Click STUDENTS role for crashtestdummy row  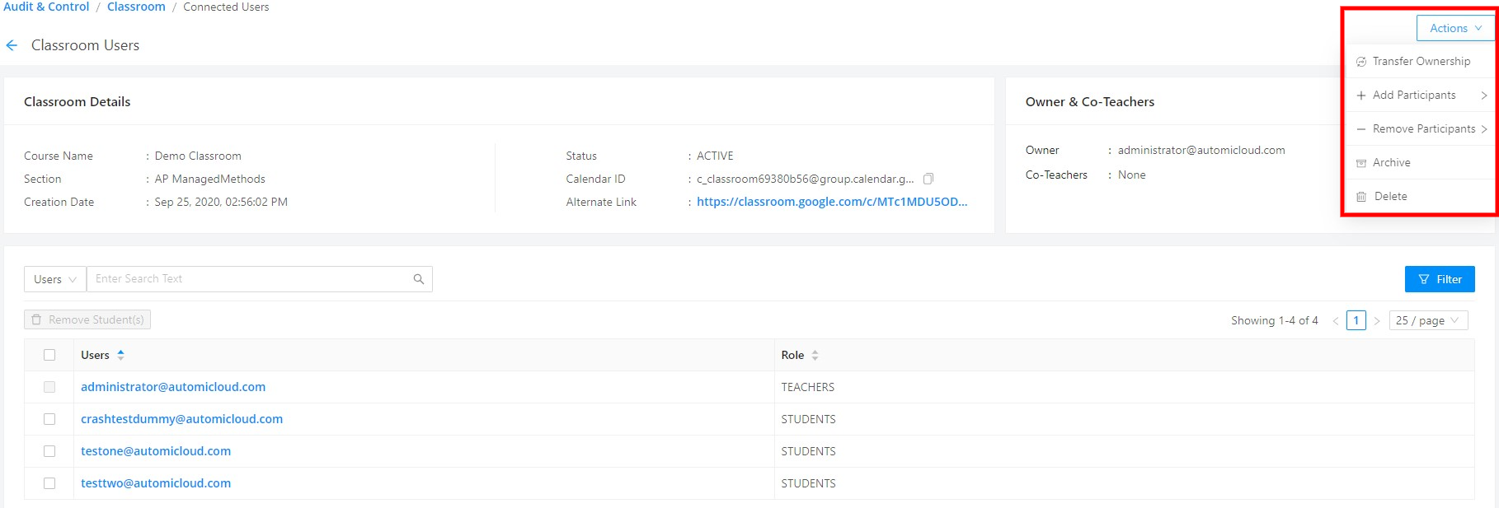tap(809, 419)
